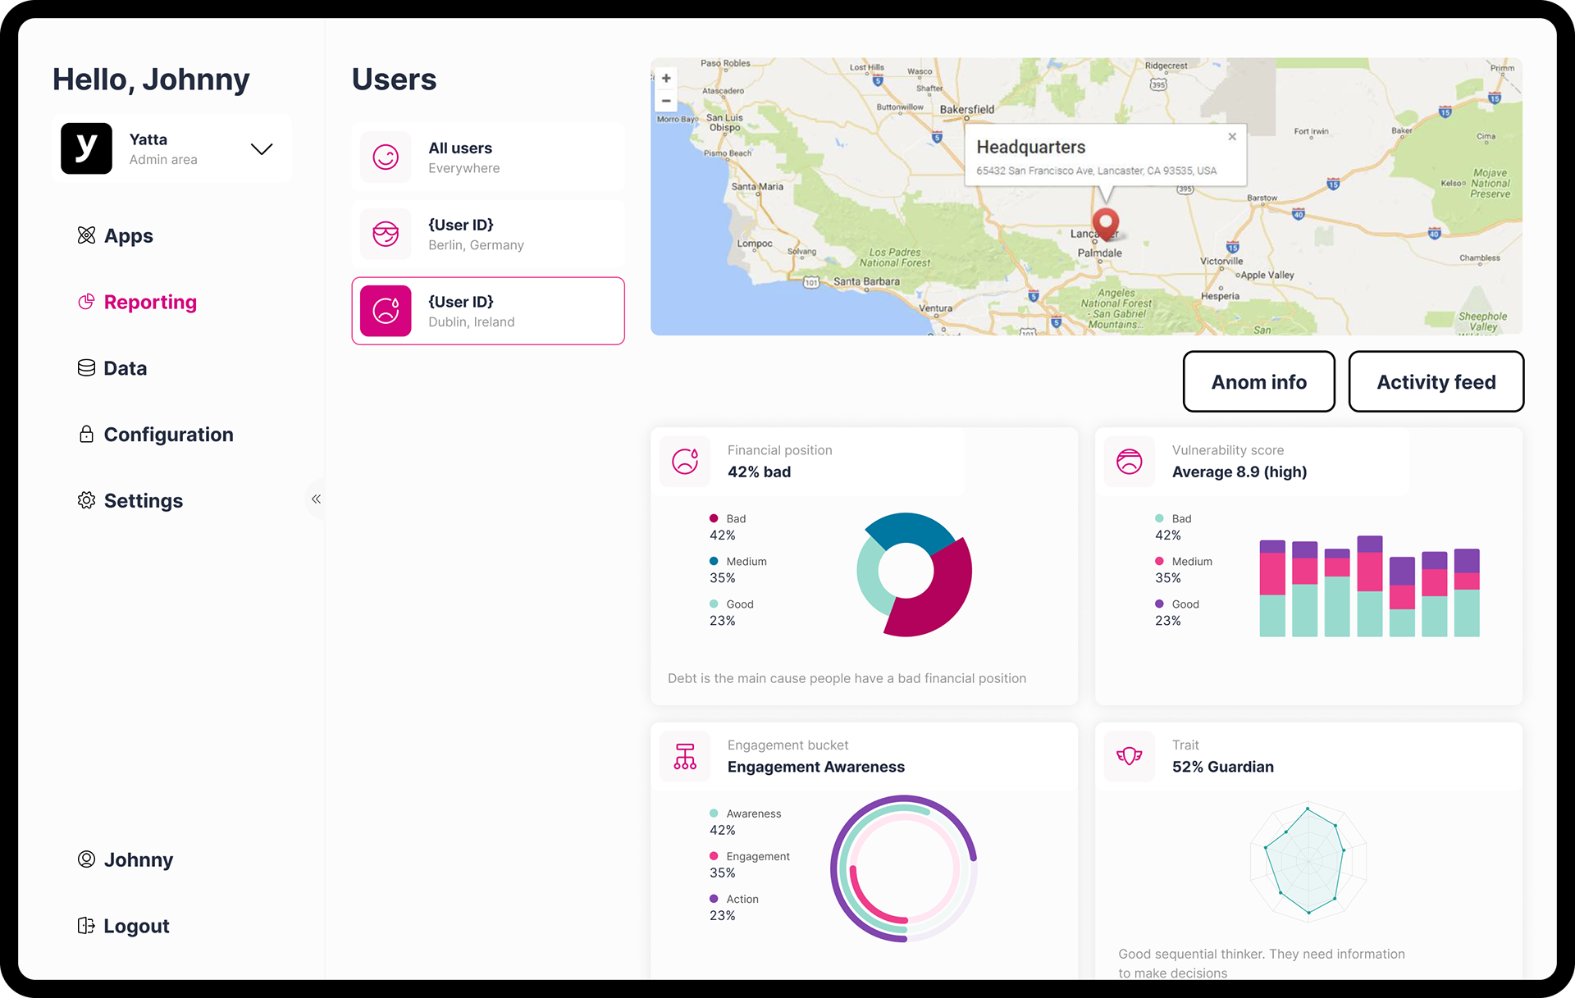
Task: Click the Vulnerability score face icon
Action: (x=1130, y=462)
